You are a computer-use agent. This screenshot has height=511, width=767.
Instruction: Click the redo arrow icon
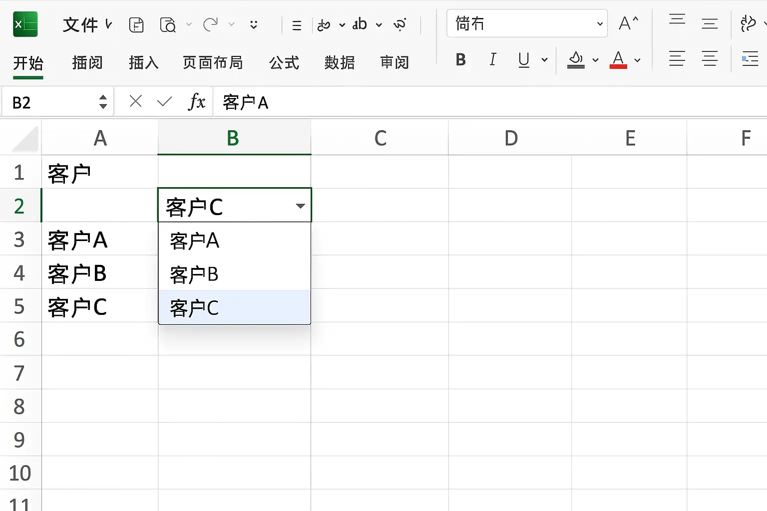coord(211,24)
